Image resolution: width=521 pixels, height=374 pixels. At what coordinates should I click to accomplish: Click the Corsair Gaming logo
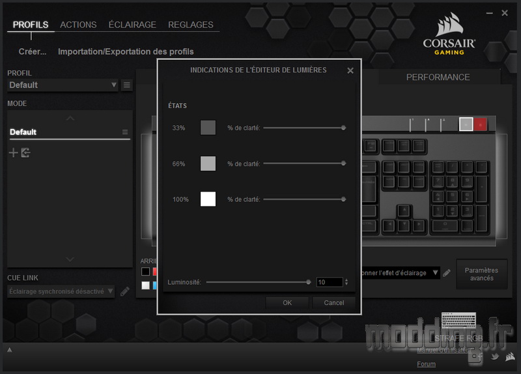point(449,34)
